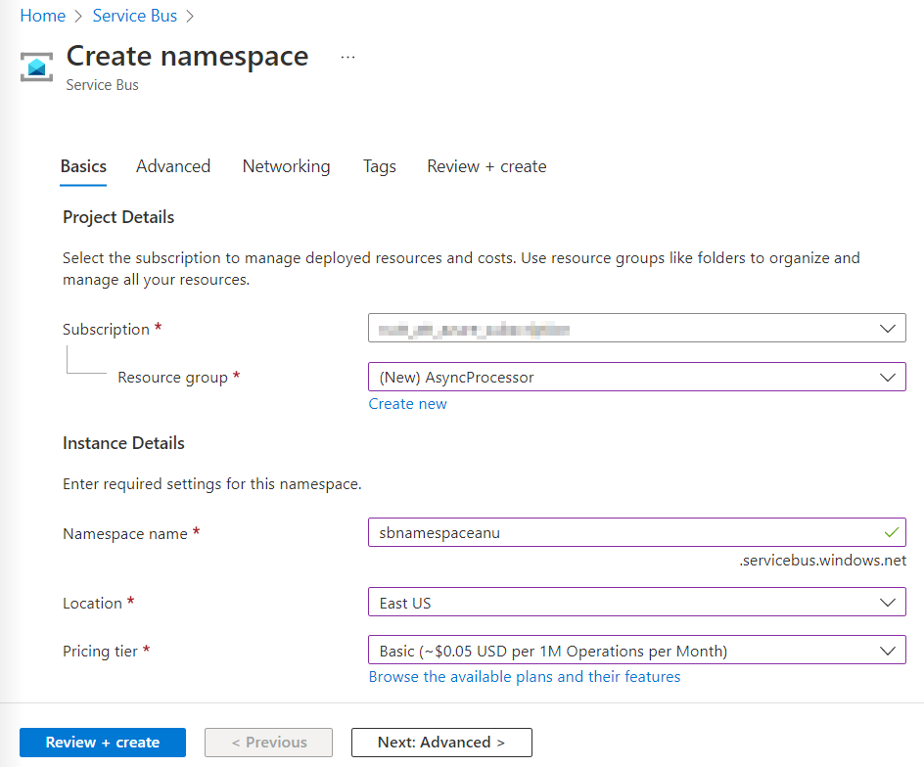Image resolution: width=924 pixels, height=767 pixels.
Task: Edit the Namespace name field
Action: 587,532
